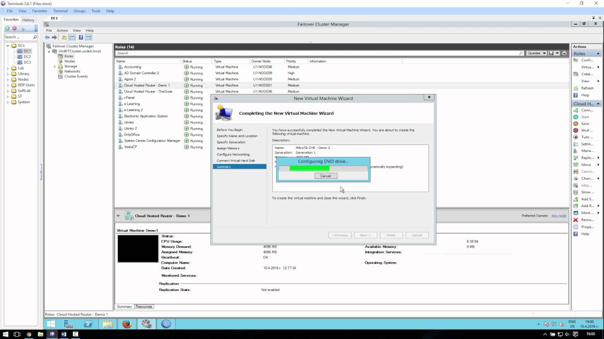604x339 pixels.
Task: Click the red remove-favorite icon in Terminals
Action: 14,28
